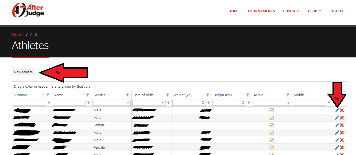Image resolution: width=356 pixels, height=155 pixels.
Task: Expand the Gender filter dropdown
Action: click(x=128, y=103)
